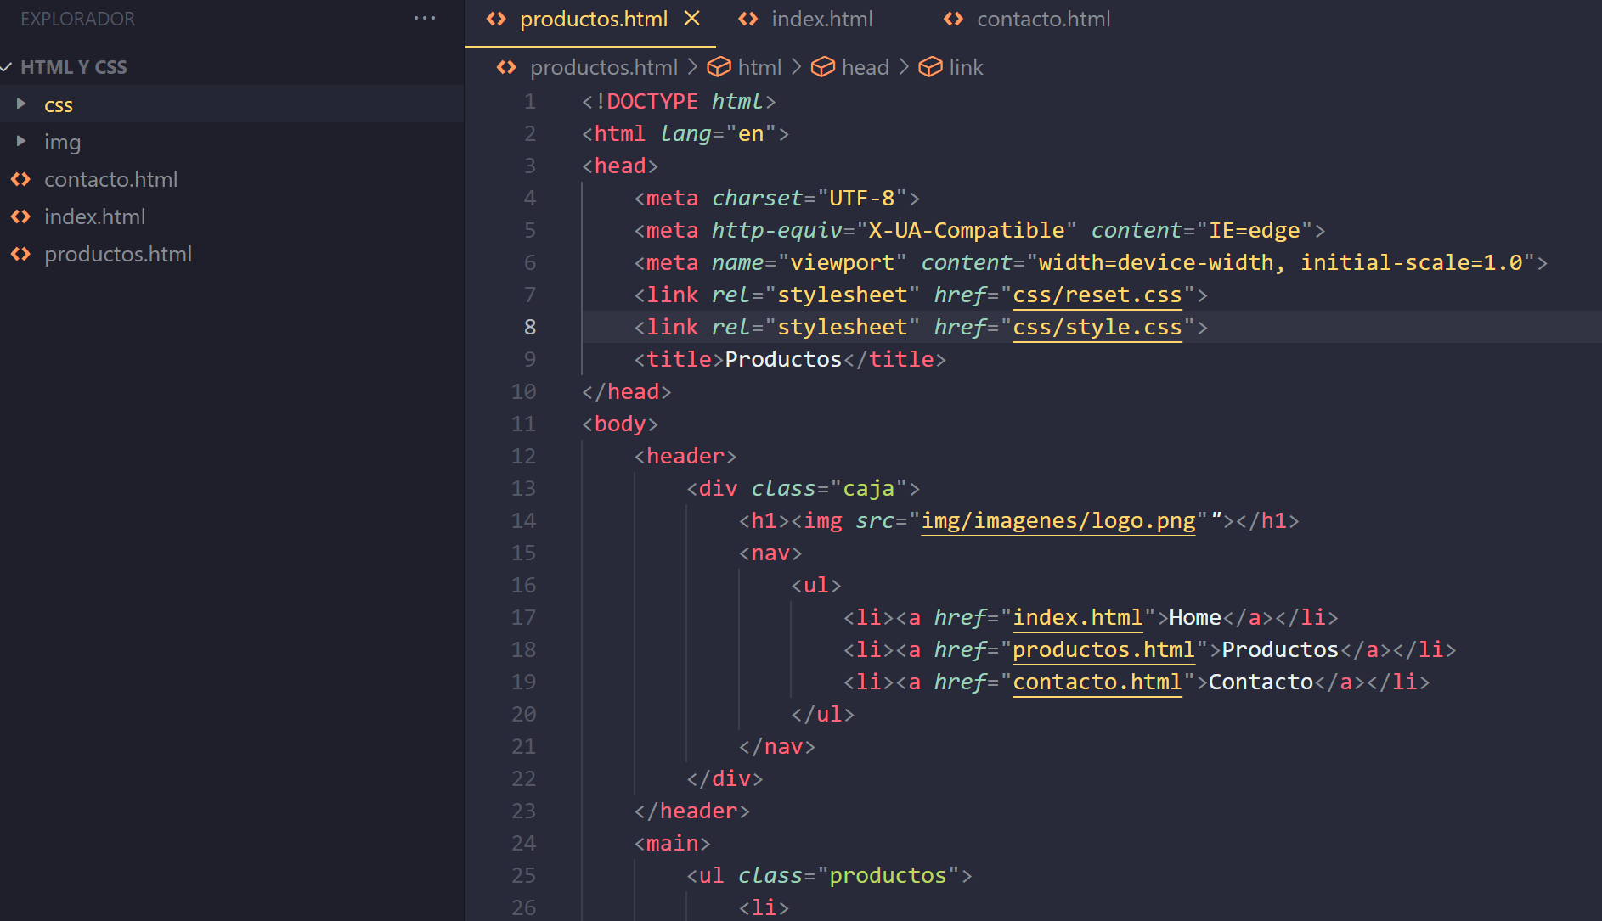Place cursor in the title text Productos
The width and height of the screenshot is (1602, 921).
click(783, 359)
